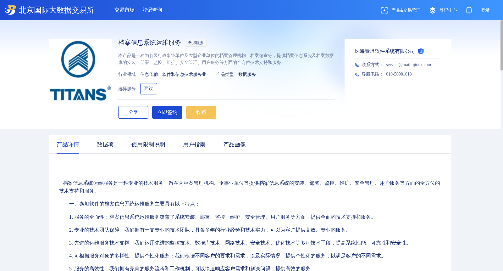Switch to the 使用限制说明 tab
Viewport: 503px width, 271px height.
point(148,144)
